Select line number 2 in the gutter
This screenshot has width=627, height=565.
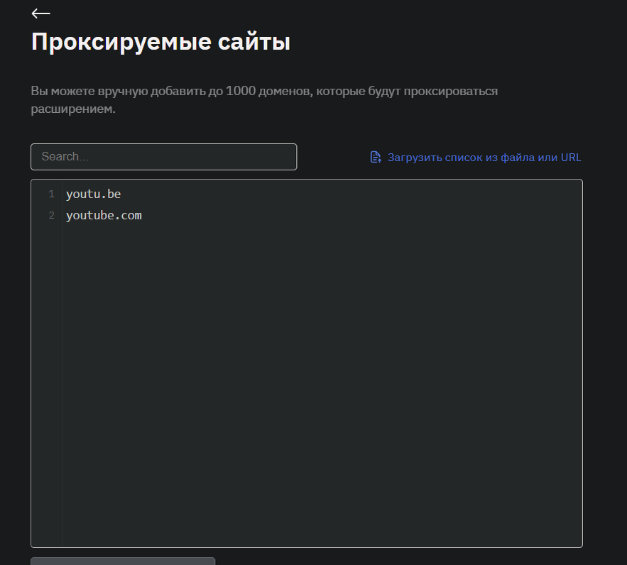click(x=50, y=215)
